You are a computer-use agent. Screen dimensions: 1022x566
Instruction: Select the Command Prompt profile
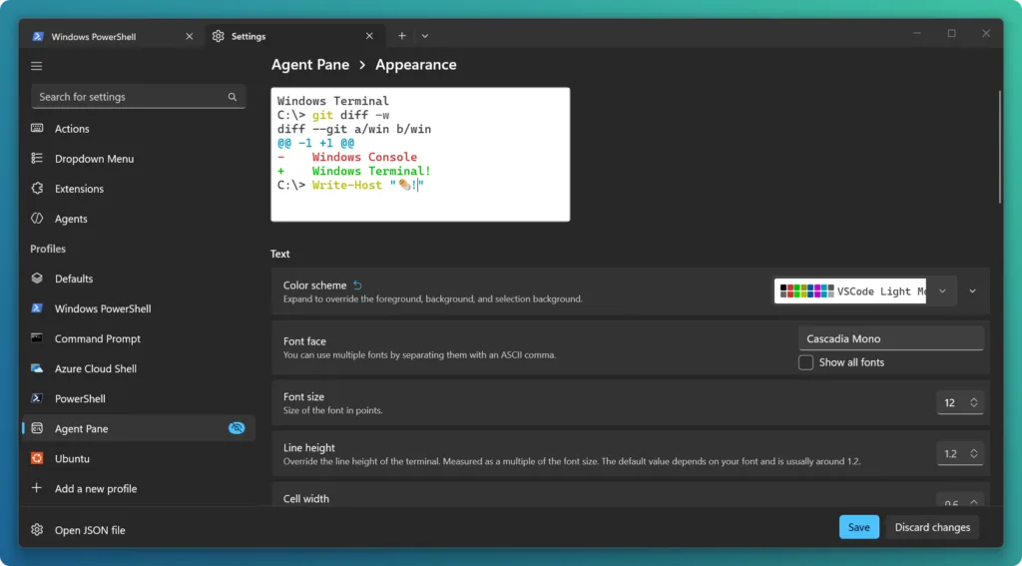139,338
